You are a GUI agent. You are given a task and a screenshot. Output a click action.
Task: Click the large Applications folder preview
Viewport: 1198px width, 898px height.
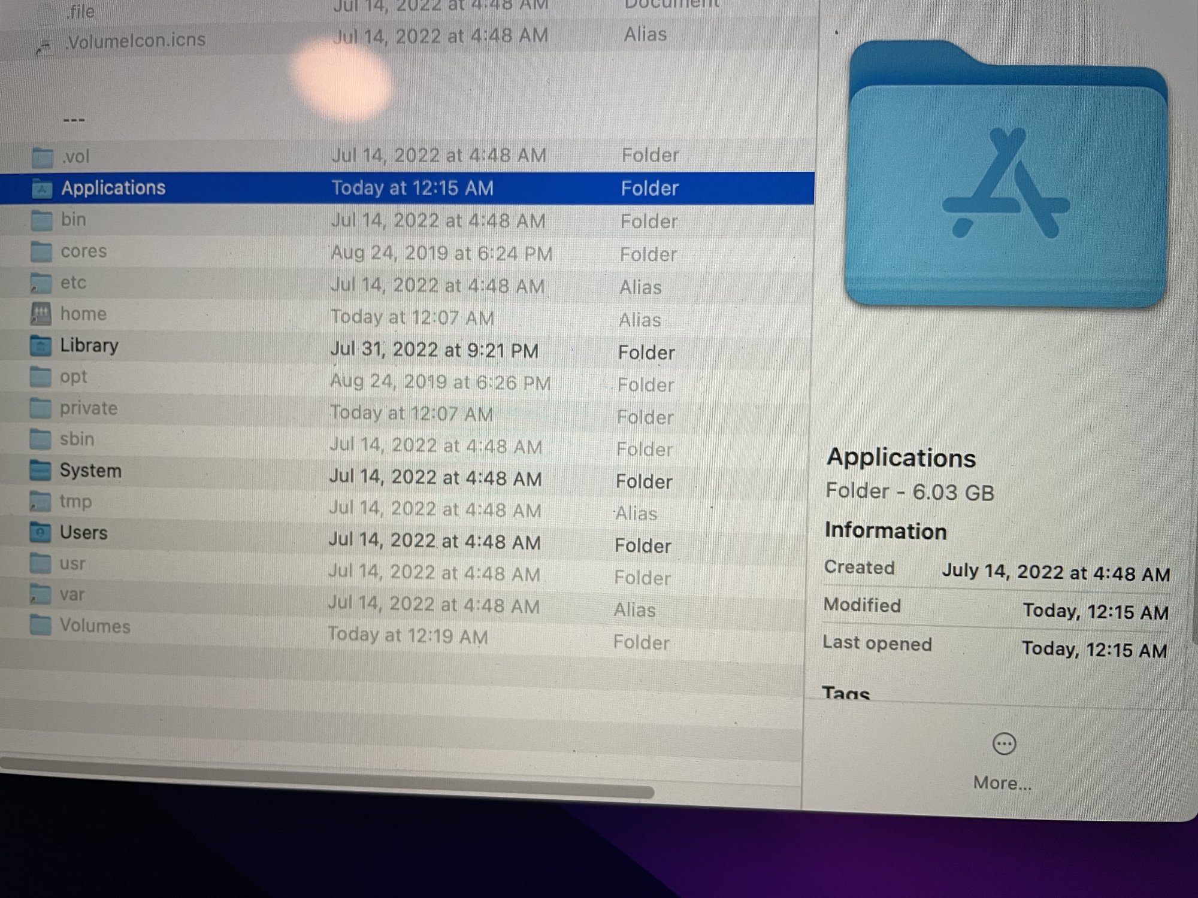pos(1006,180)
